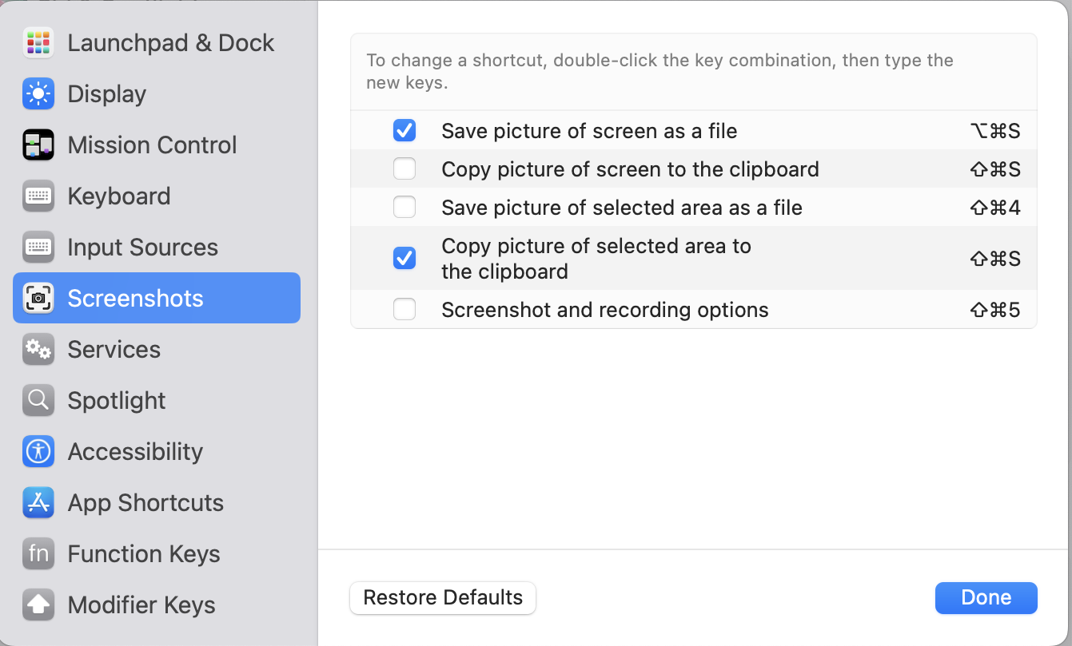The width and height of the screenshot is (1072, 646).
Task: Open Mission Control via its icon
Action: pyautogui.click(x=38, y=145)
